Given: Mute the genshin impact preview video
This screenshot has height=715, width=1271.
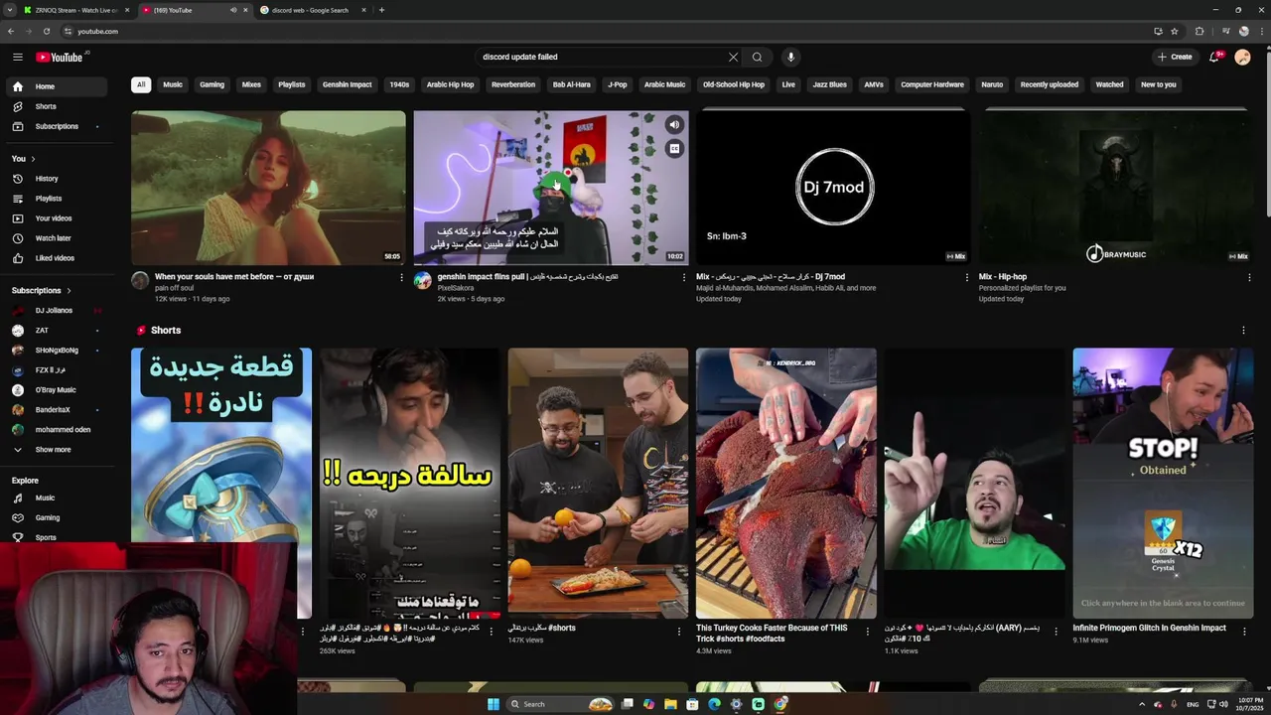Looking at the screenshot, I should (674, 124).
